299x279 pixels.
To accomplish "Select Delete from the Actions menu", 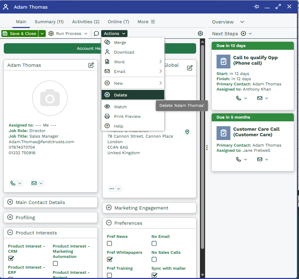I will tap(121, 95).
